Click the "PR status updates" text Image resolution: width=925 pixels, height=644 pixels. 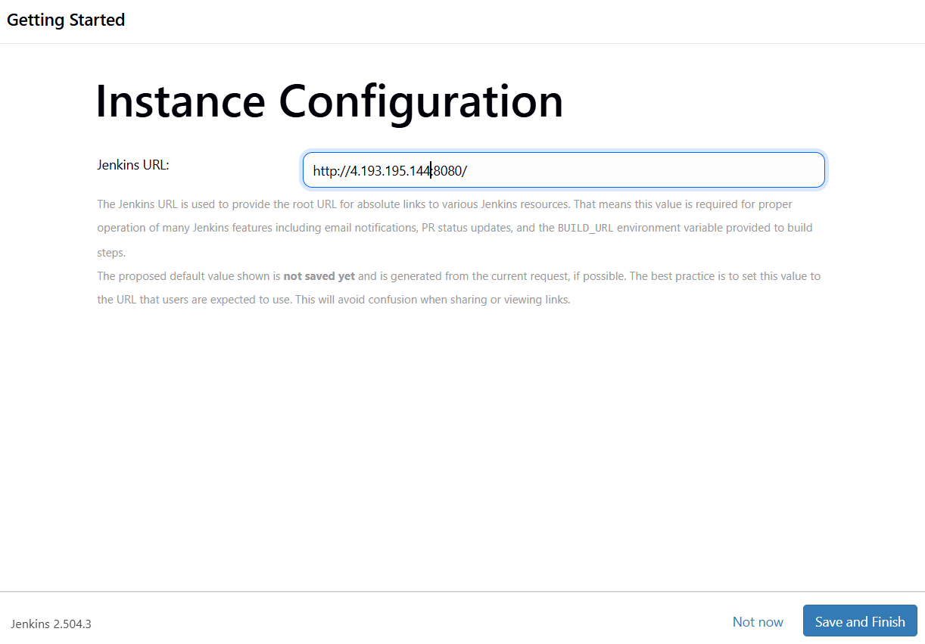click(x=466, y=228)
